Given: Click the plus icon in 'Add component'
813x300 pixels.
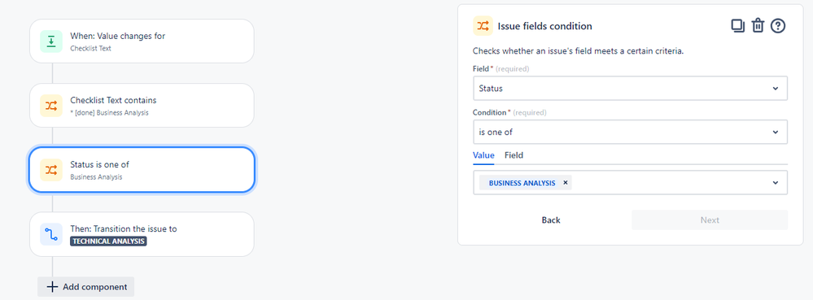Looking at the screenshot, I should pos(52,286).
